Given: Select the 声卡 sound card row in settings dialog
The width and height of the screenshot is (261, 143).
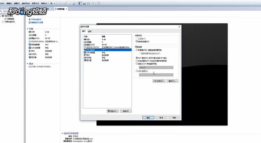Looking at the screenshot, I should point(107,55).
